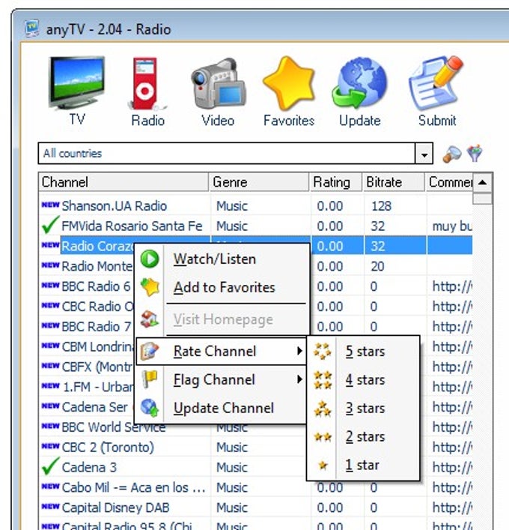The image size is (509, 530).
Task: Sort by the Bitrate column header
Action: tap(394, 182)
